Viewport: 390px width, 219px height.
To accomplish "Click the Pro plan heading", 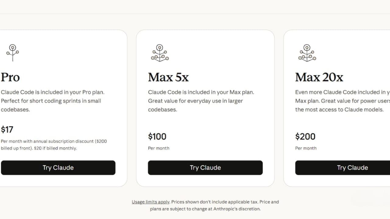I will tap(10, 77).
